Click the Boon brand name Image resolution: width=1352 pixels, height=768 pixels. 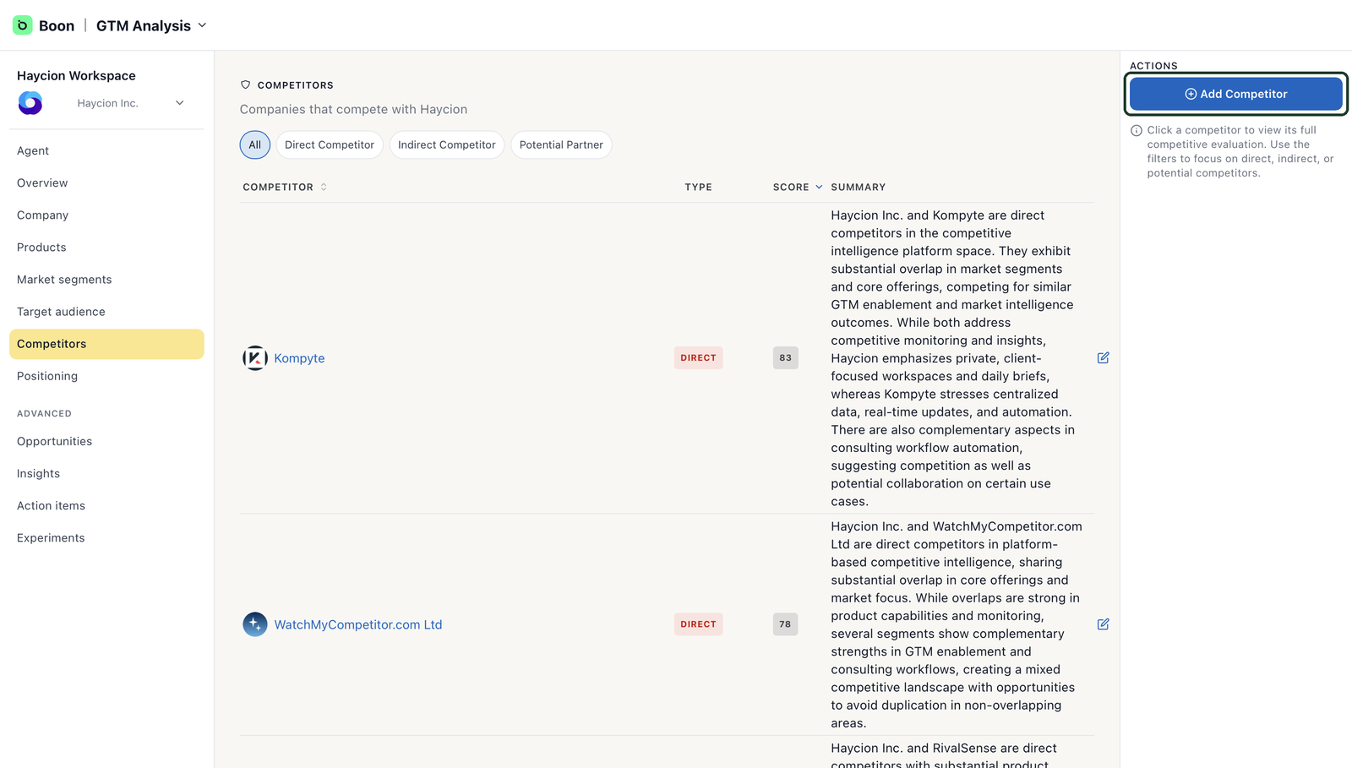tap(57, 25)
